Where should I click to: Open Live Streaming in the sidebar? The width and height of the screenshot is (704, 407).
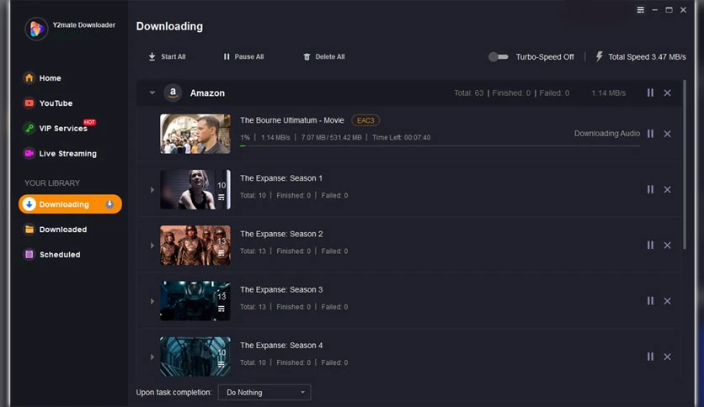click(x=60, y=153)
